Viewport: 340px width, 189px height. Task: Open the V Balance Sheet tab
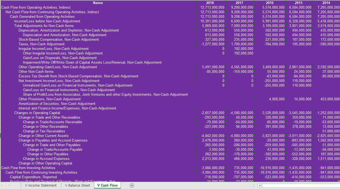(x=78, y=185)
